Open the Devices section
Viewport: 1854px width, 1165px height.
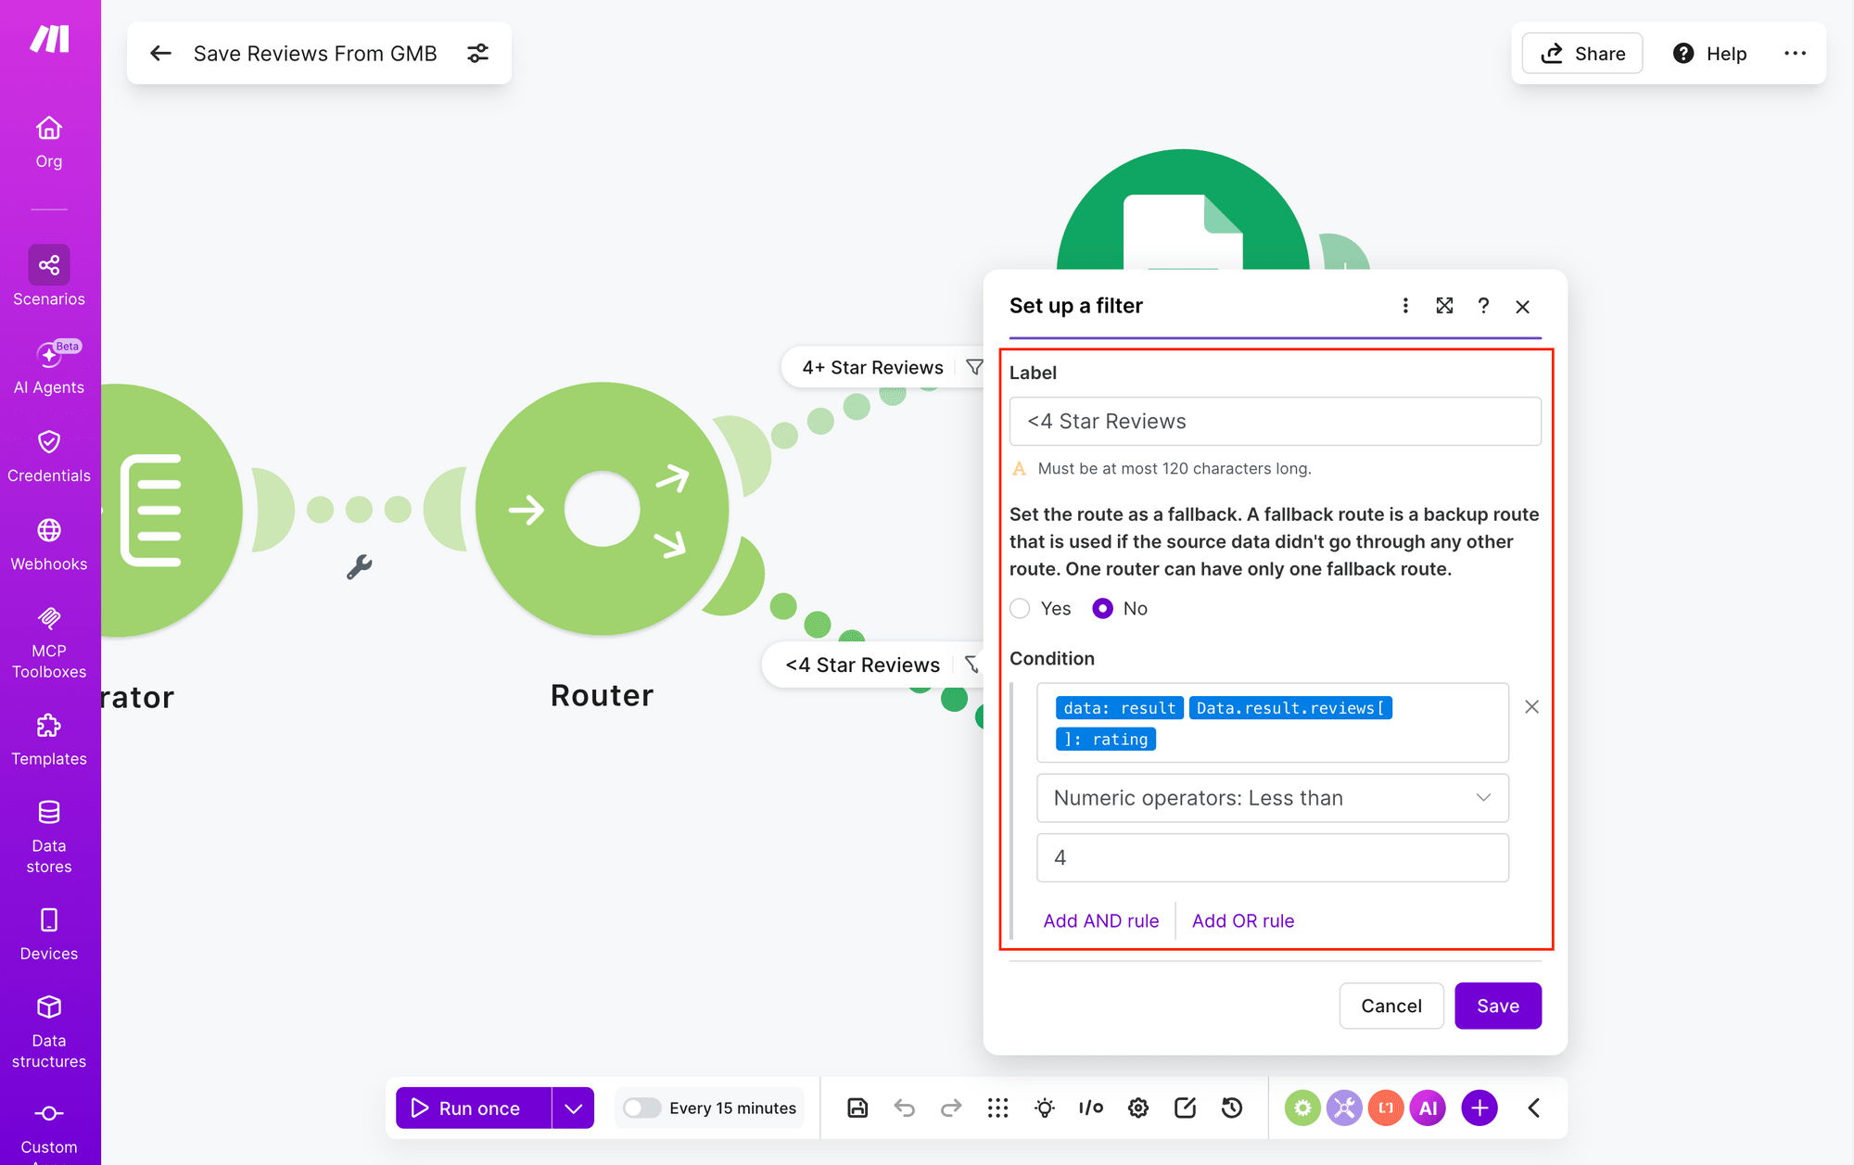click(x=49, y=934)
